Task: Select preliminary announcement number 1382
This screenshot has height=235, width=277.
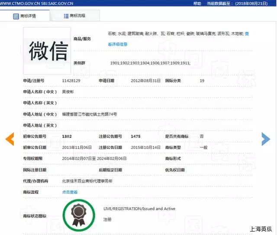Action: 67,137
